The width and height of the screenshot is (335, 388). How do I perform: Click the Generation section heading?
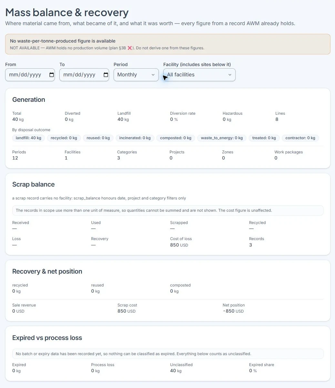click(x=29, y=100)
